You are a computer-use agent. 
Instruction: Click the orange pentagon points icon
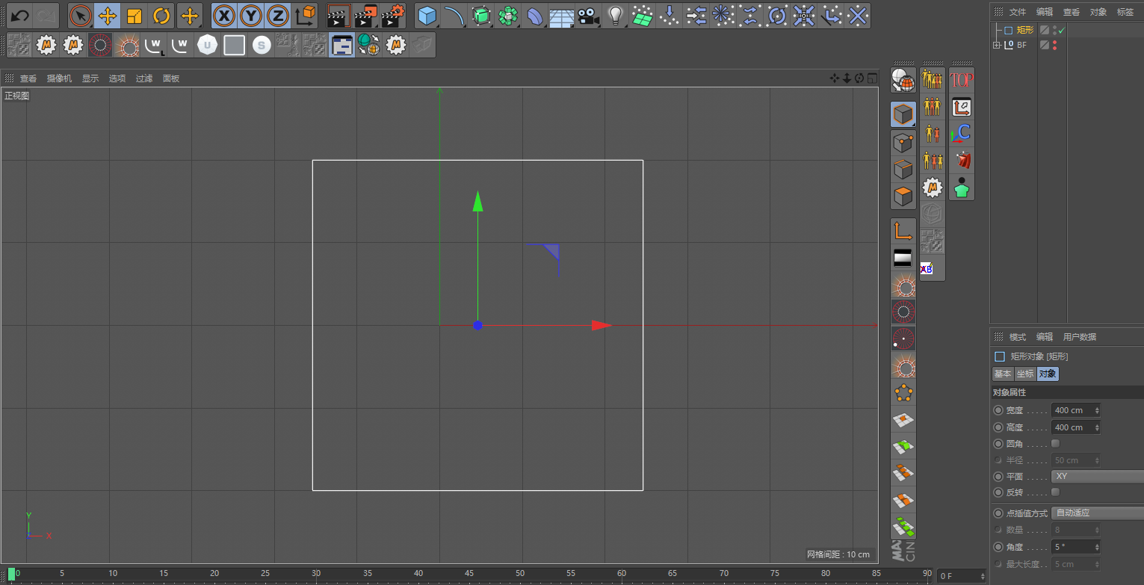pos(903,392)
